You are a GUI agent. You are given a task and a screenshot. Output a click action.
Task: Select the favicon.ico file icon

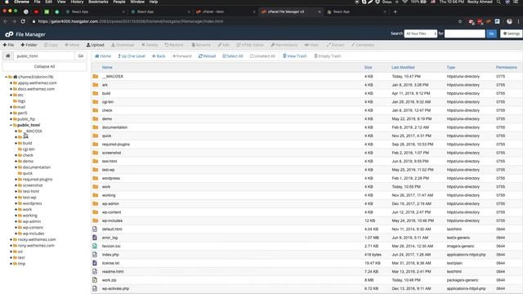point(95,246)
